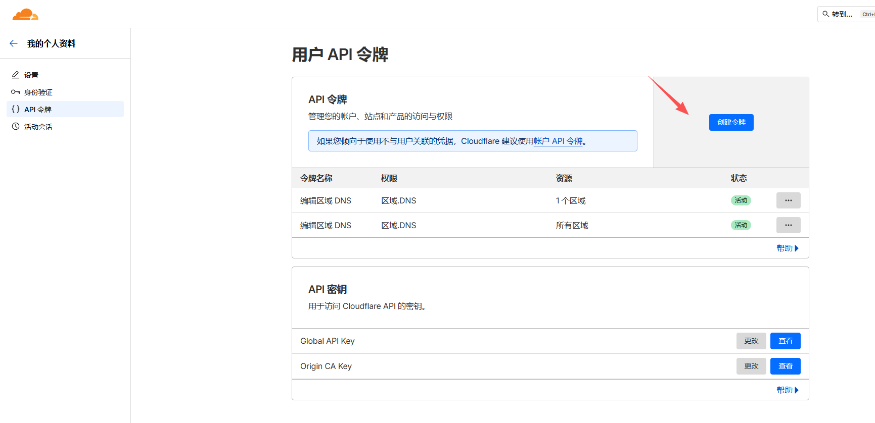Click 查看 for Origin CA Key

(785, 366)
